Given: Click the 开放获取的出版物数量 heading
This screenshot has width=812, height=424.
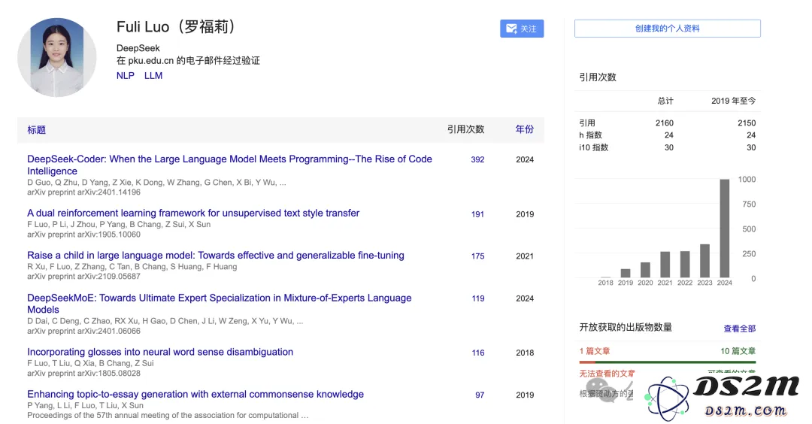Looking at the screenshot, I should point(626,327).
